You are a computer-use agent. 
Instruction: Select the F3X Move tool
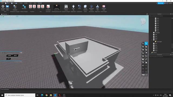(x=143, y=44)
